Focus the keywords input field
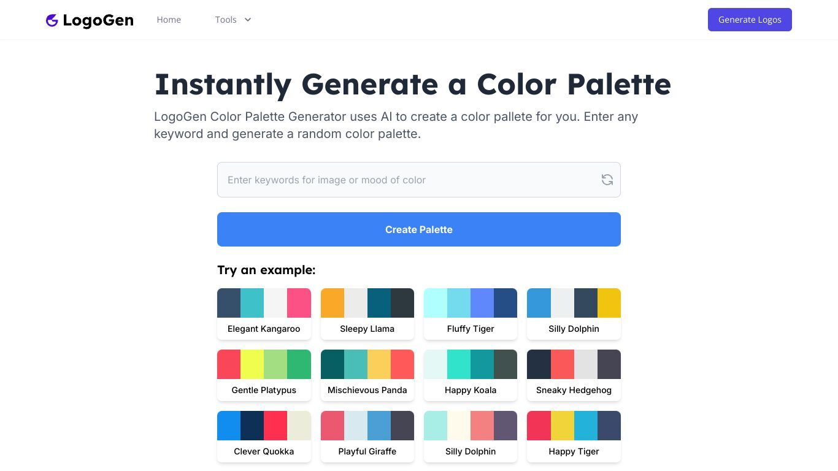 click(x=419, y=180)
